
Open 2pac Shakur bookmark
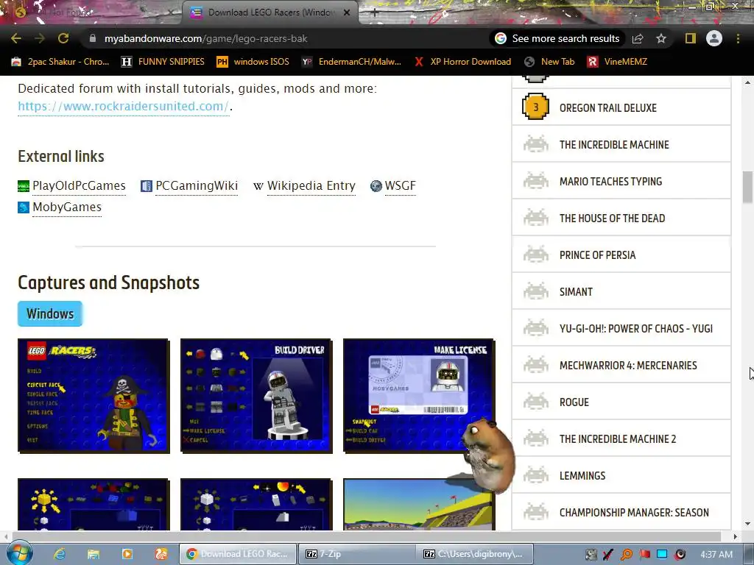coord(60,62)
